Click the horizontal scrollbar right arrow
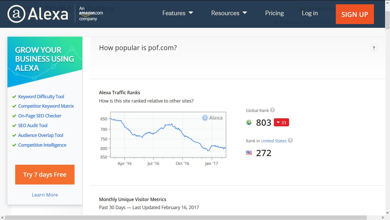 [382, 217]
